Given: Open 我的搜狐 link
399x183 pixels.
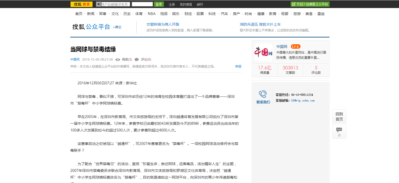Looking at the screenshot, I should click(186, 4).
